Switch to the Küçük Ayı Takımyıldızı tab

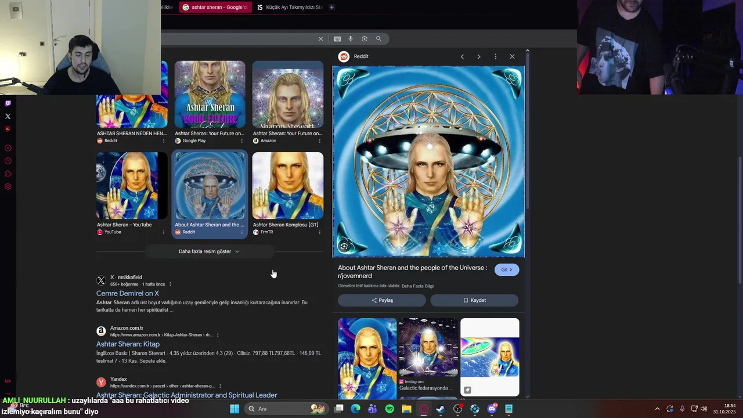click(x=290, y=7)
